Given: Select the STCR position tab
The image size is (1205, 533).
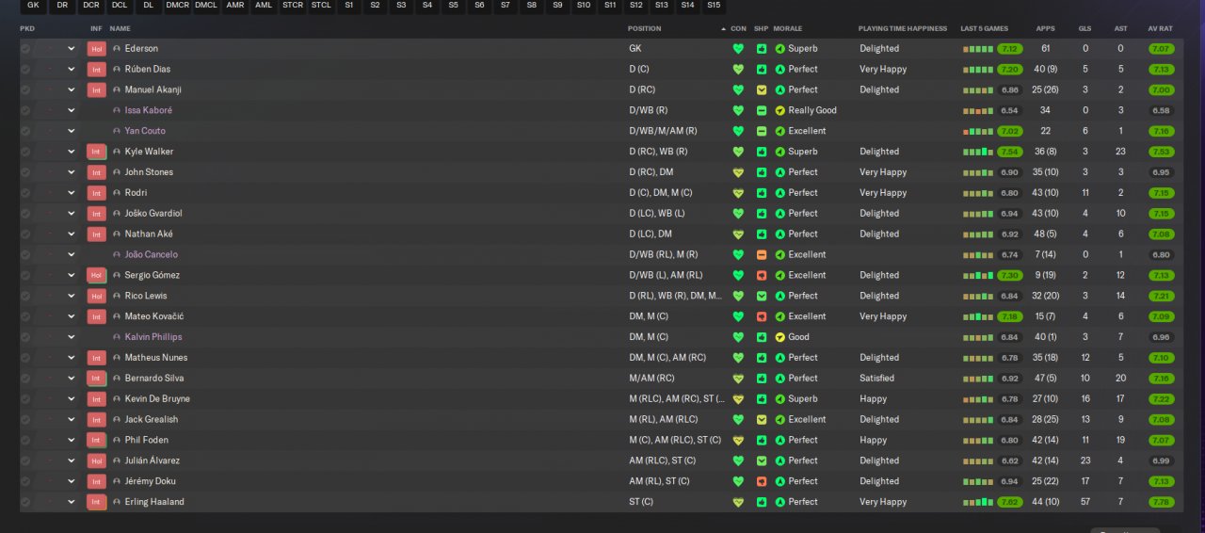Looking at the screenshot, I should 293,6.
